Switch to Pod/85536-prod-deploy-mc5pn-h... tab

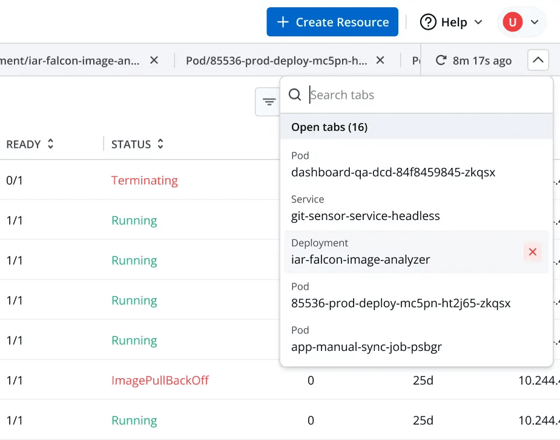277,61
